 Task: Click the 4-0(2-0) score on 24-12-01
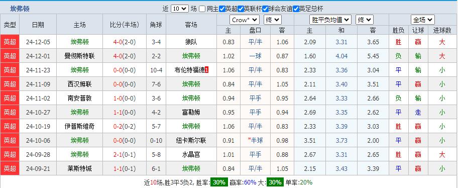tap(125, 56)
